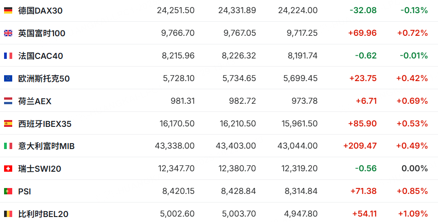Click the Netherlands flag icon
438x222 pixels.
click(8, 101)
